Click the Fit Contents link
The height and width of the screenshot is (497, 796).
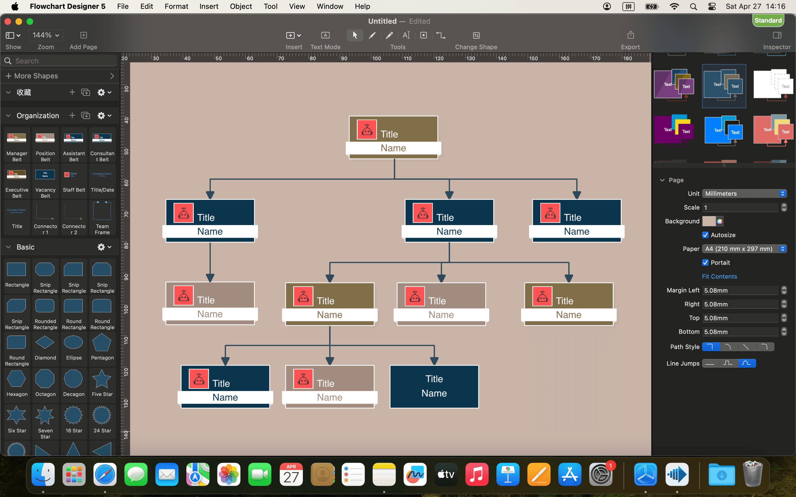pos(719,276)
